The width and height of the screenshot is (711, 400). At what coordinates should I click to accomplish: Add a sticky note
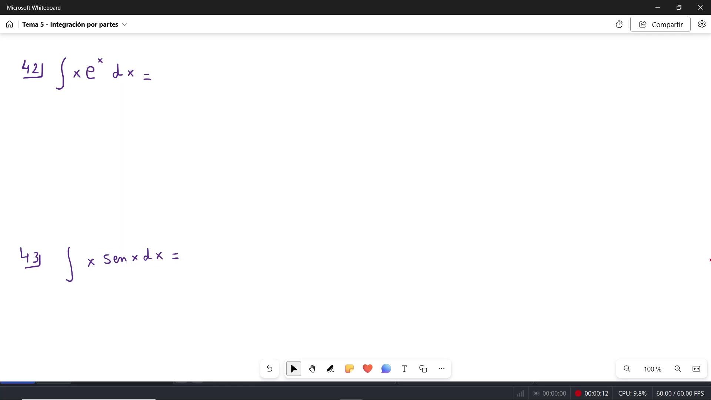coord(349,369)
